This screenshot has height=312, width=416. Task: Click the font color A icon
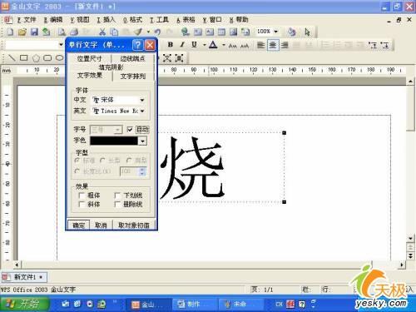click(213, 44)
